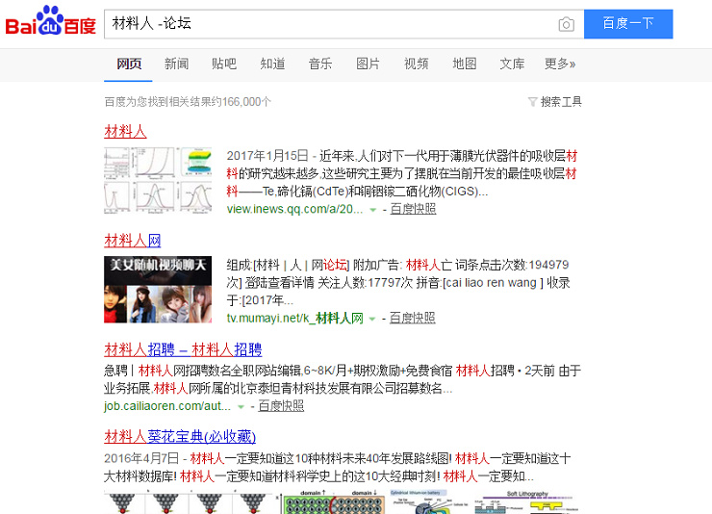This screenshot has width=712, height=514.
Task: Open image search via camera icon
Action: pyautogui.click(x=566, y=24)
